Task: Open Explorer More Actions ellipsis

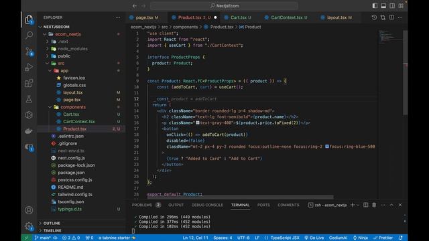Action: pyautogui.click(x=118, y=17)
